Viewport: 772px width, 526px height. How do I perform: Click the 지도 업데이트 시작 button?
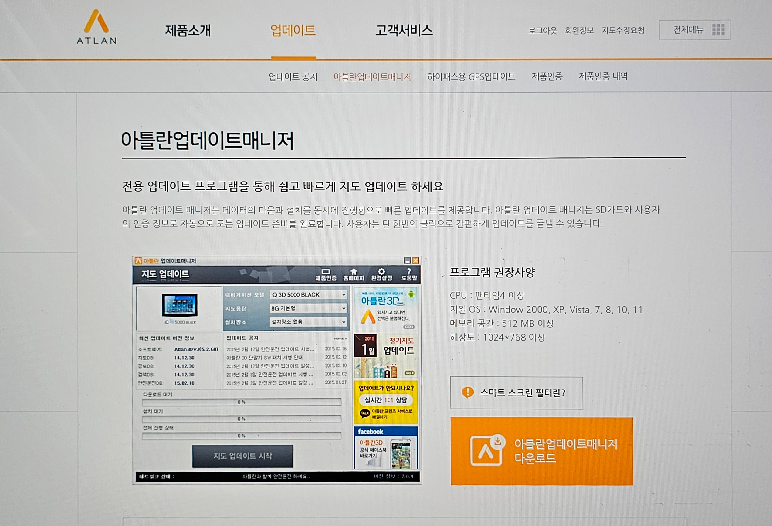(242, 456)
